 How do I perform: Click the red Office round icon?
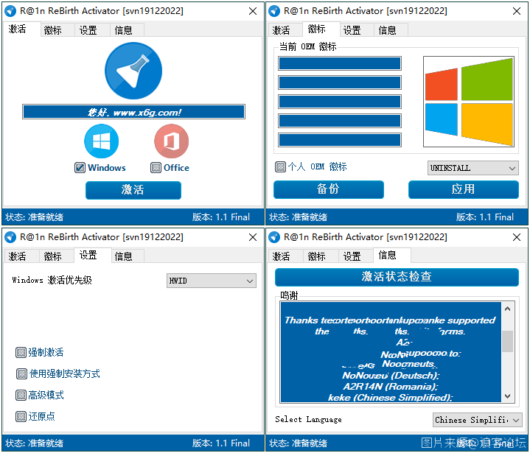pyautogui.click(x=171, y=141)
